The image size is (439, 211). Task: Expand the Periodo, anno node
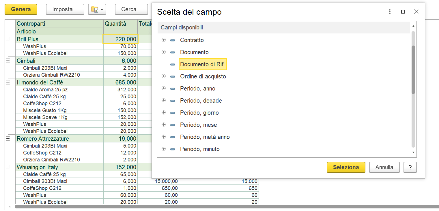(164, 88)
